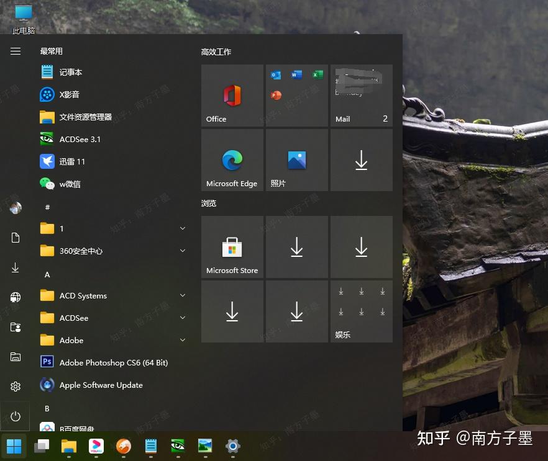The width and height of the screenshot is (548, 461).
Task: Open the Microsoft Store tile
Action: click(x=232, y=247)
